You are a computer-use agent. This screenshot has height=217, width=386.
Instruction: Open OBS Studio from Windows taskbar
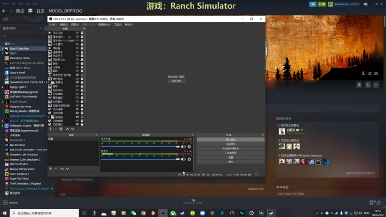click(163, 213)
